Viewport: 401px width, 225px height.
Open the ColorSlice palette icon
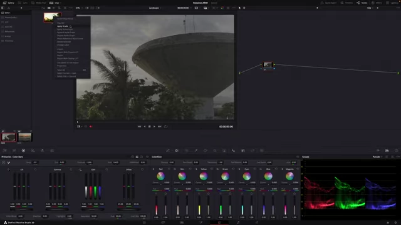tap(177, 151)
